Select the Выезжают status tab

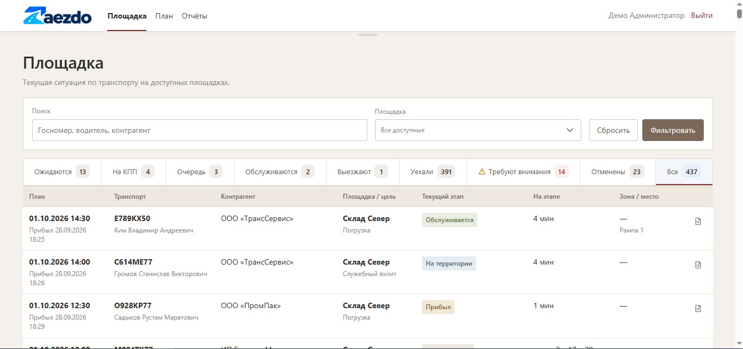click(363, 172)
